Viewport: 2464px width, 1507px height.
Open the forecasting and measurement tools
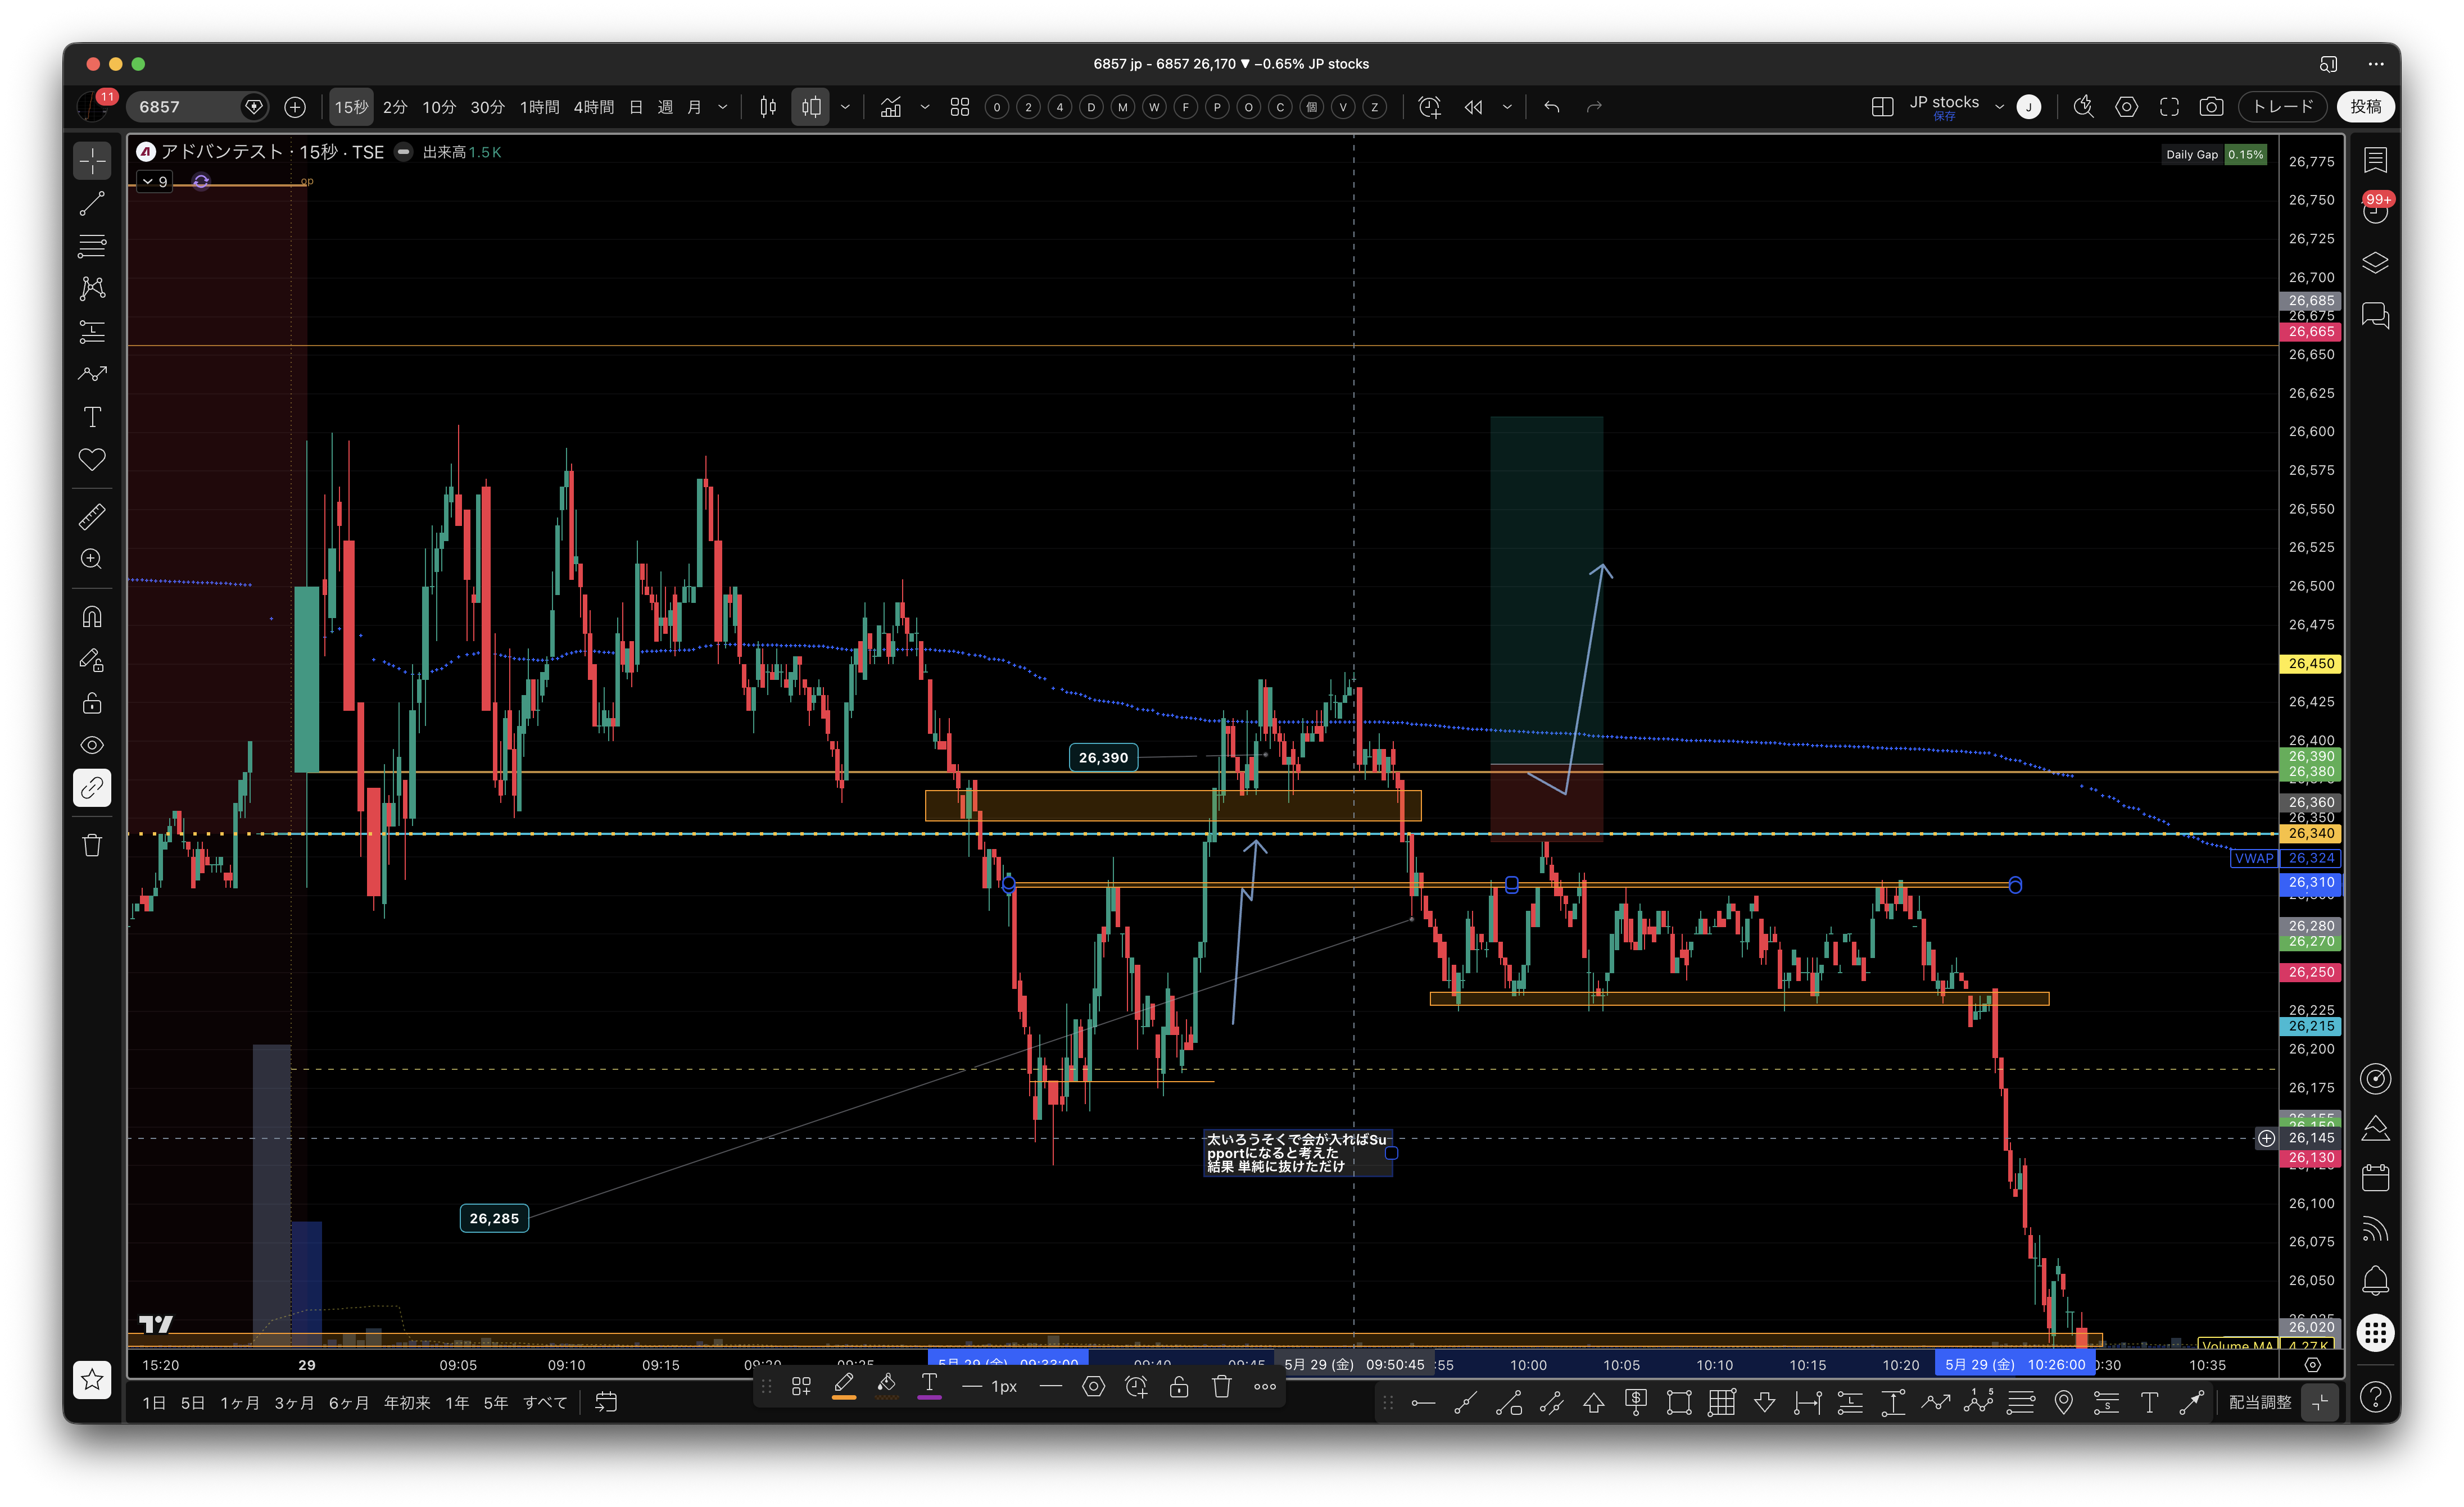point(92,332)
